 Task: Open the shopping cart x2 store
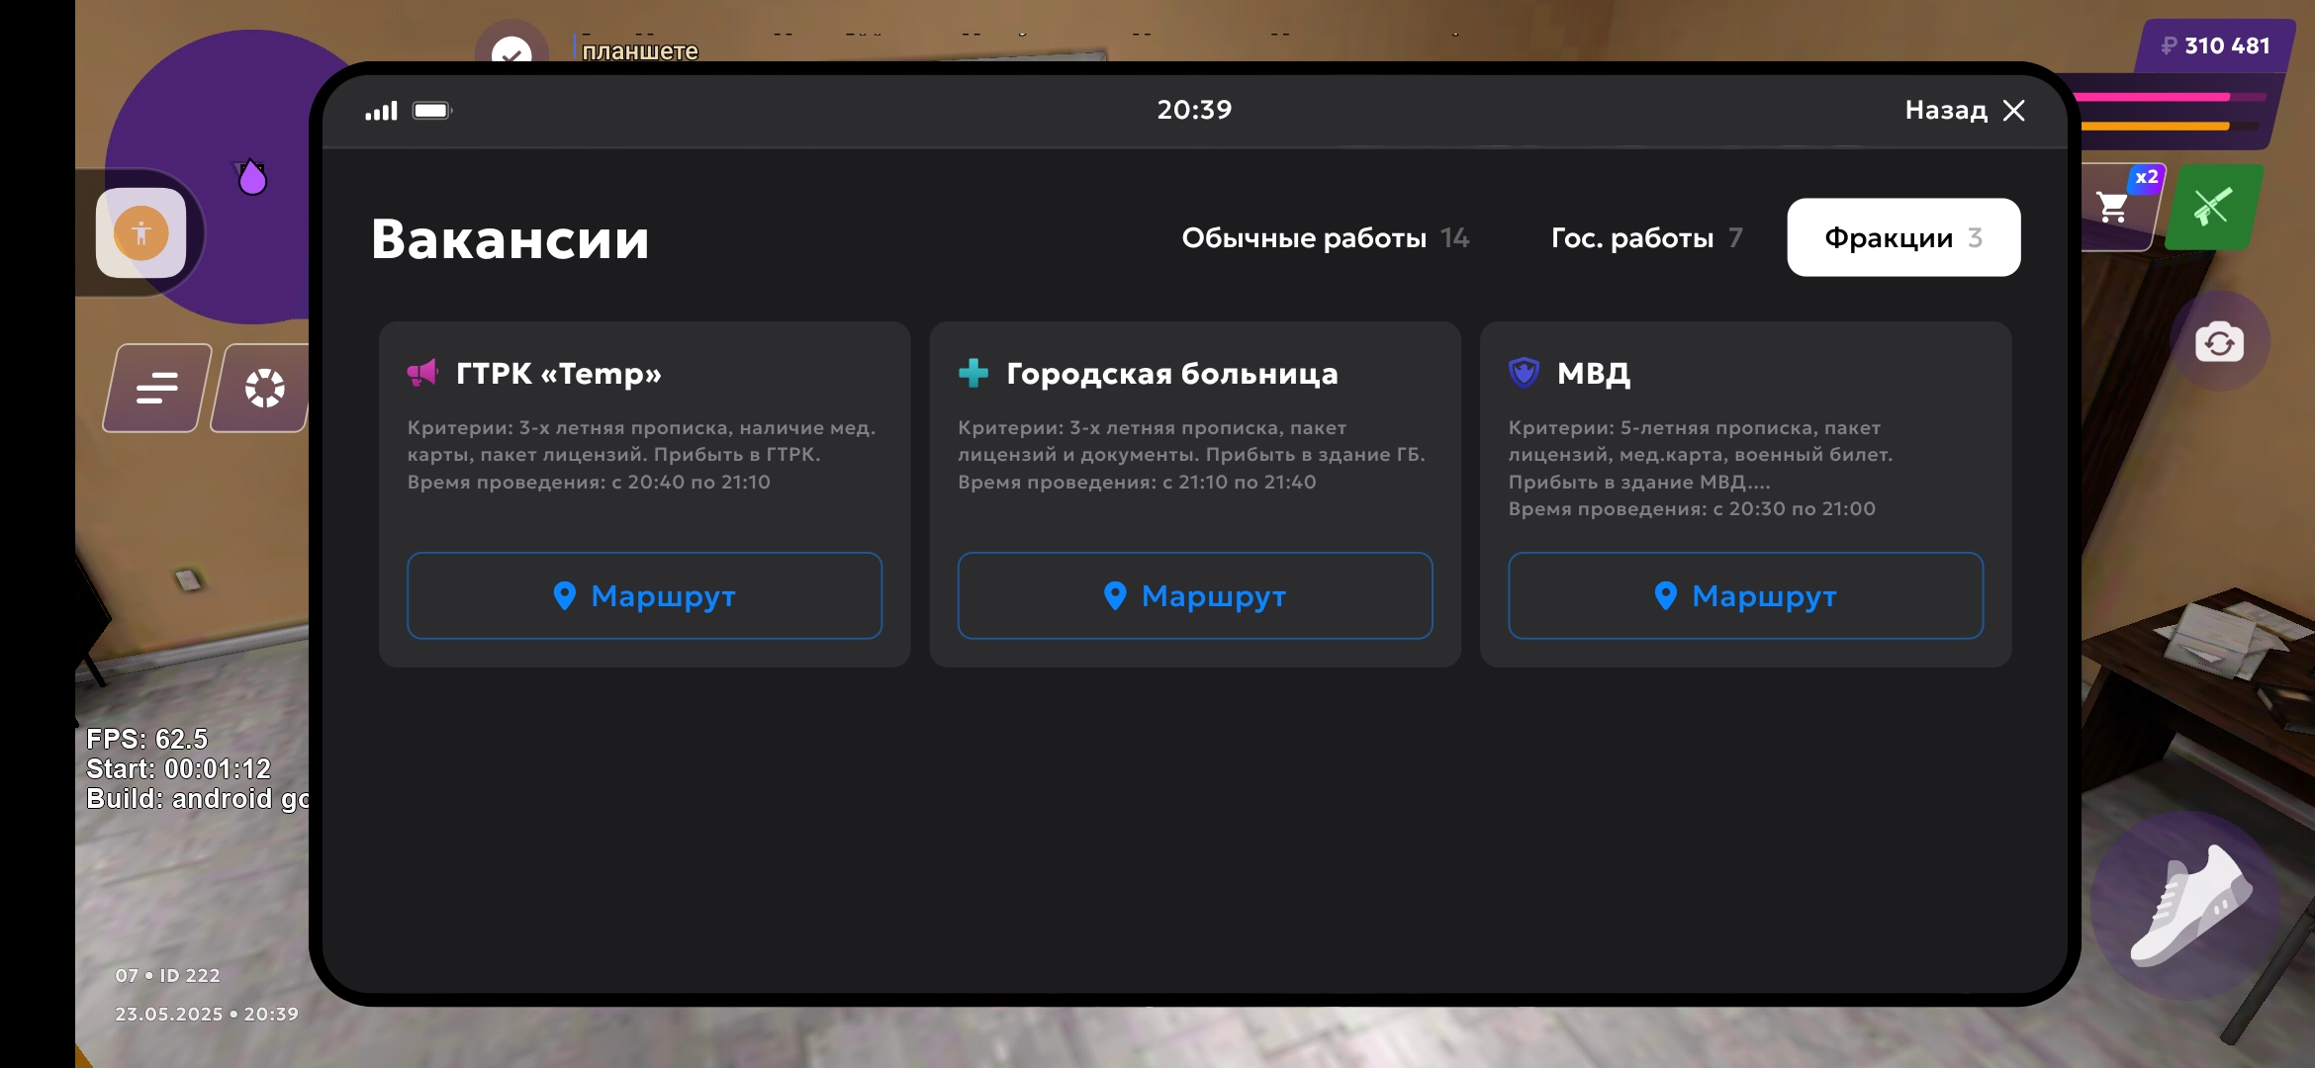2118,206
